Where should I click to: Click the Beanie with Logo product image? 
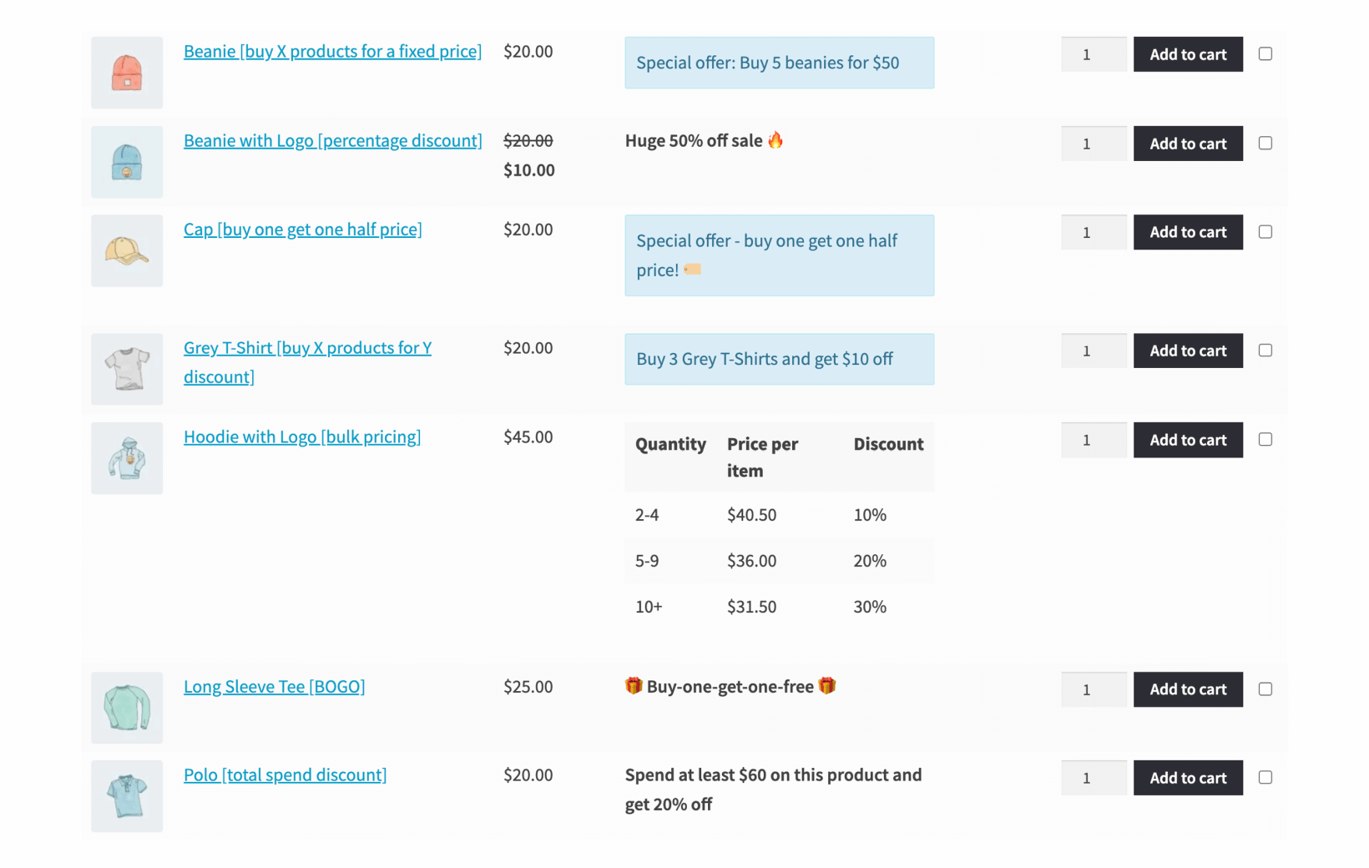coord(126,162)
